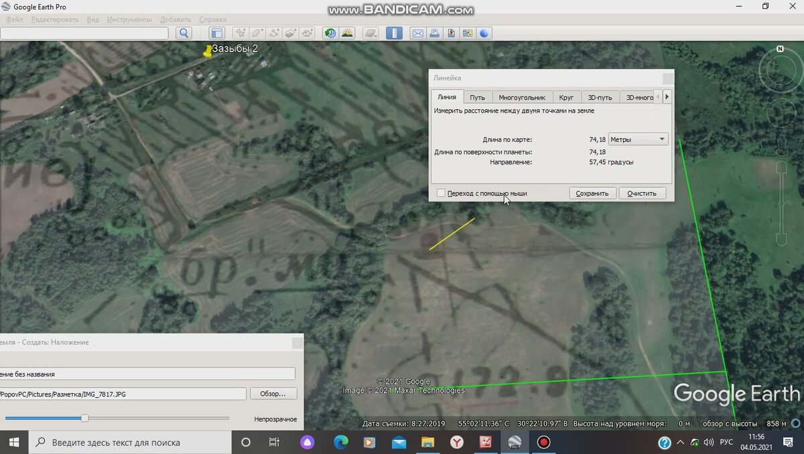View in Google Maps toolbar icon

468,33
